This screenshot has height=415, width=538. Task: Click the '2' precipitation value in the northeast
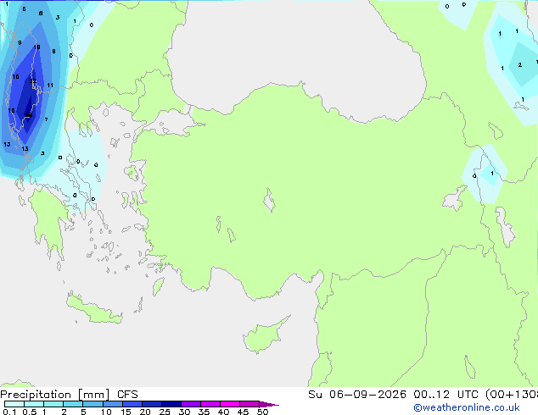tap(520, 64)
